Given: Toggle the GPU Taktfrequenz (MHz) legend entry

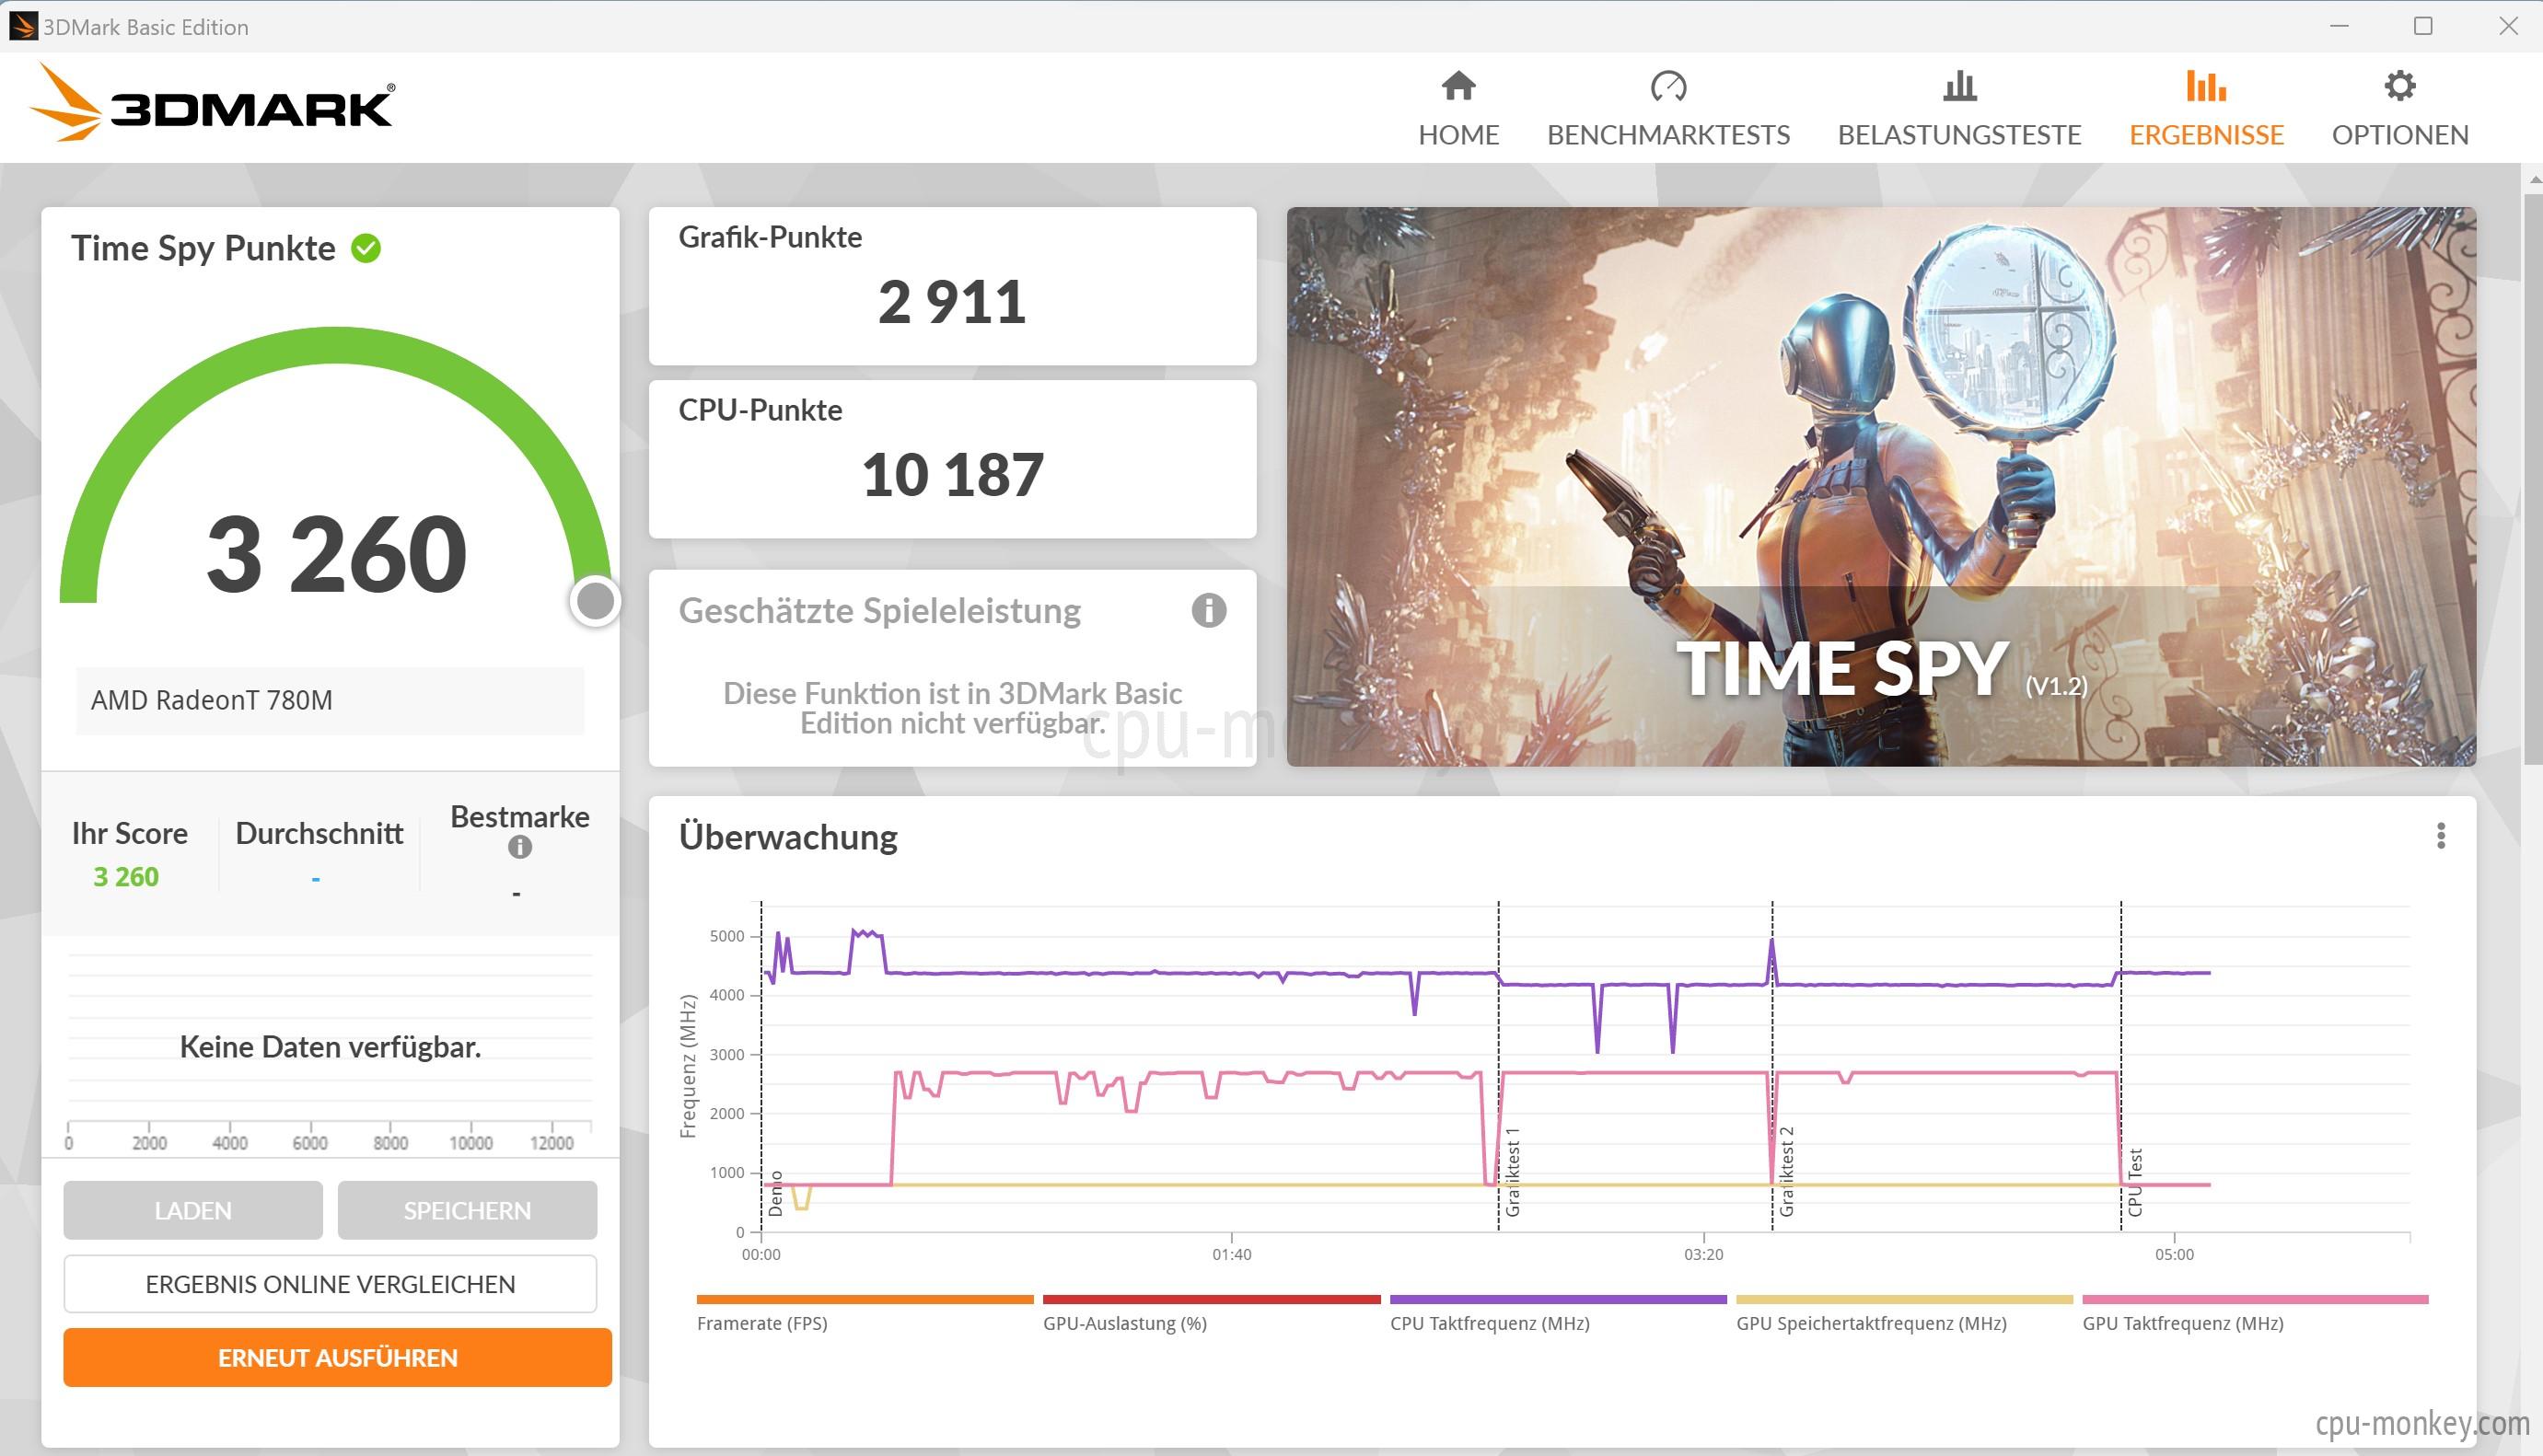Looking at the screenshot, I should [x=2255, y=1314].
